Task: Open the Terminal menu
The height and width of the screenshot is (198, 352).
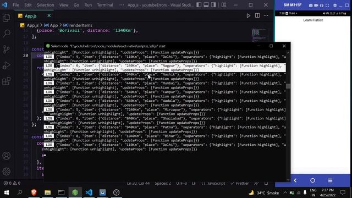Action: (105, 5)
